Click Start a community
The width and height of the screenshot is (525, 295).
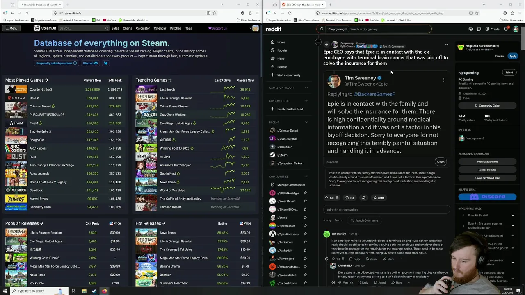(285, 75)
